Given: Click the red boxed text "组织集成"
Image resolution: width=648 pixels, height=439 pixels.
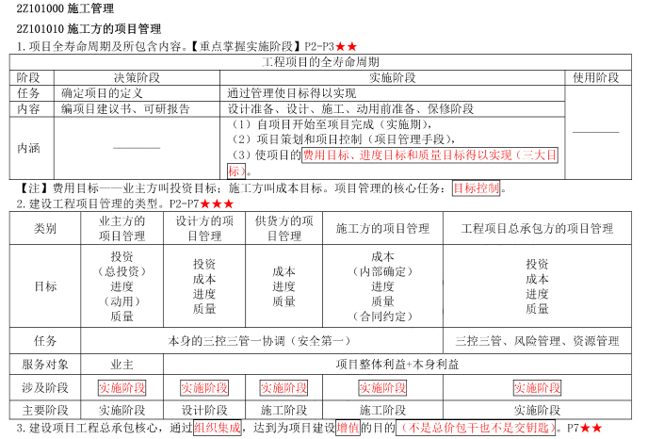Looking at the screenshot, I should pos(217,428).
